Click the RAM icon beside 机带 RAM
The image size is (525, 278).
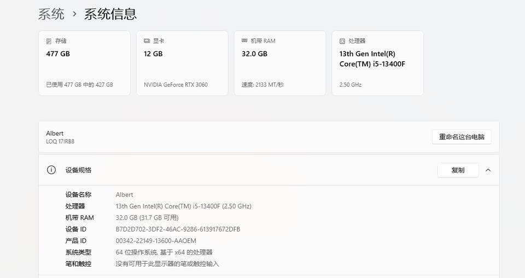pos(244,41)
